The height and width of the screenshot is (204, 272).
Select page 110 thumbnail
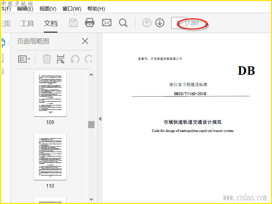50,157
